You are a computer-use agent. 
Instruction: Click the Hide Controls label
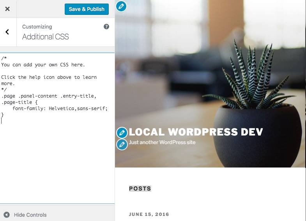coord(30,215)
